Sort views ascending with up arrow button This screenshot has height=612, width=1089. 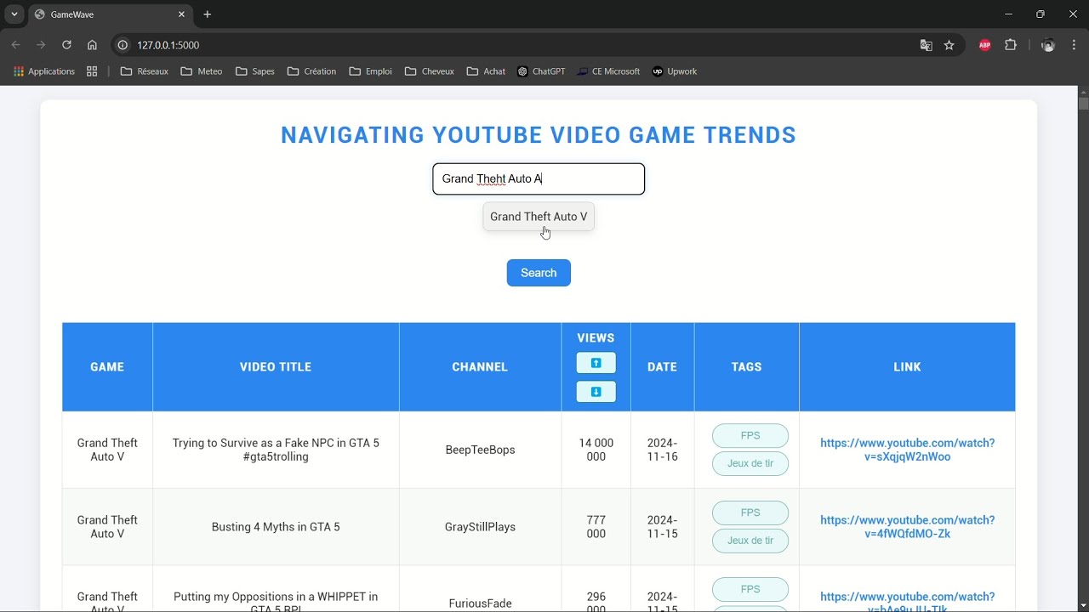[596, 363]
